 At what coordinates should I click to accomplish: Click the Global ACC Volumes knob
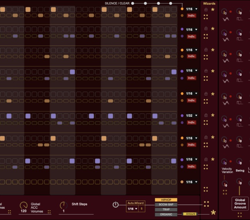23,205
